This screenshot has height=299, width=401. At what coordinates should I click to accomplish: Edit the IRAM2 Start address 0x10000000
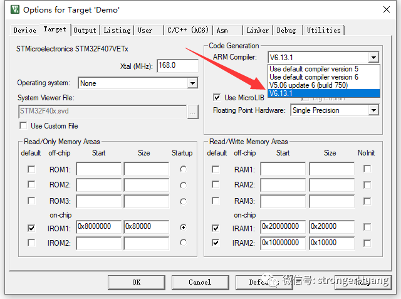283,243
